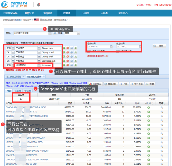Switch to the 柱状图 chart tab

tap(18, 90)
